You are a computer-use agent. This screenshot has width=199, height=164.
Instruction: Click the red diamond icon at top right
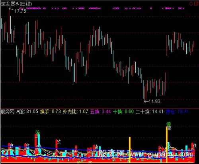click(x=191, y=4)
